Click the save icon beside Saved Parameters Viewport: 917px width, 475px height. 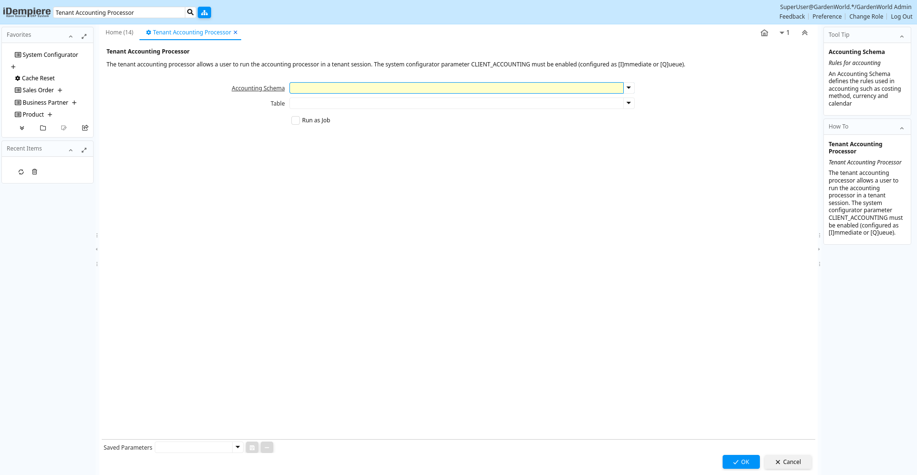[x=252, y=448]
